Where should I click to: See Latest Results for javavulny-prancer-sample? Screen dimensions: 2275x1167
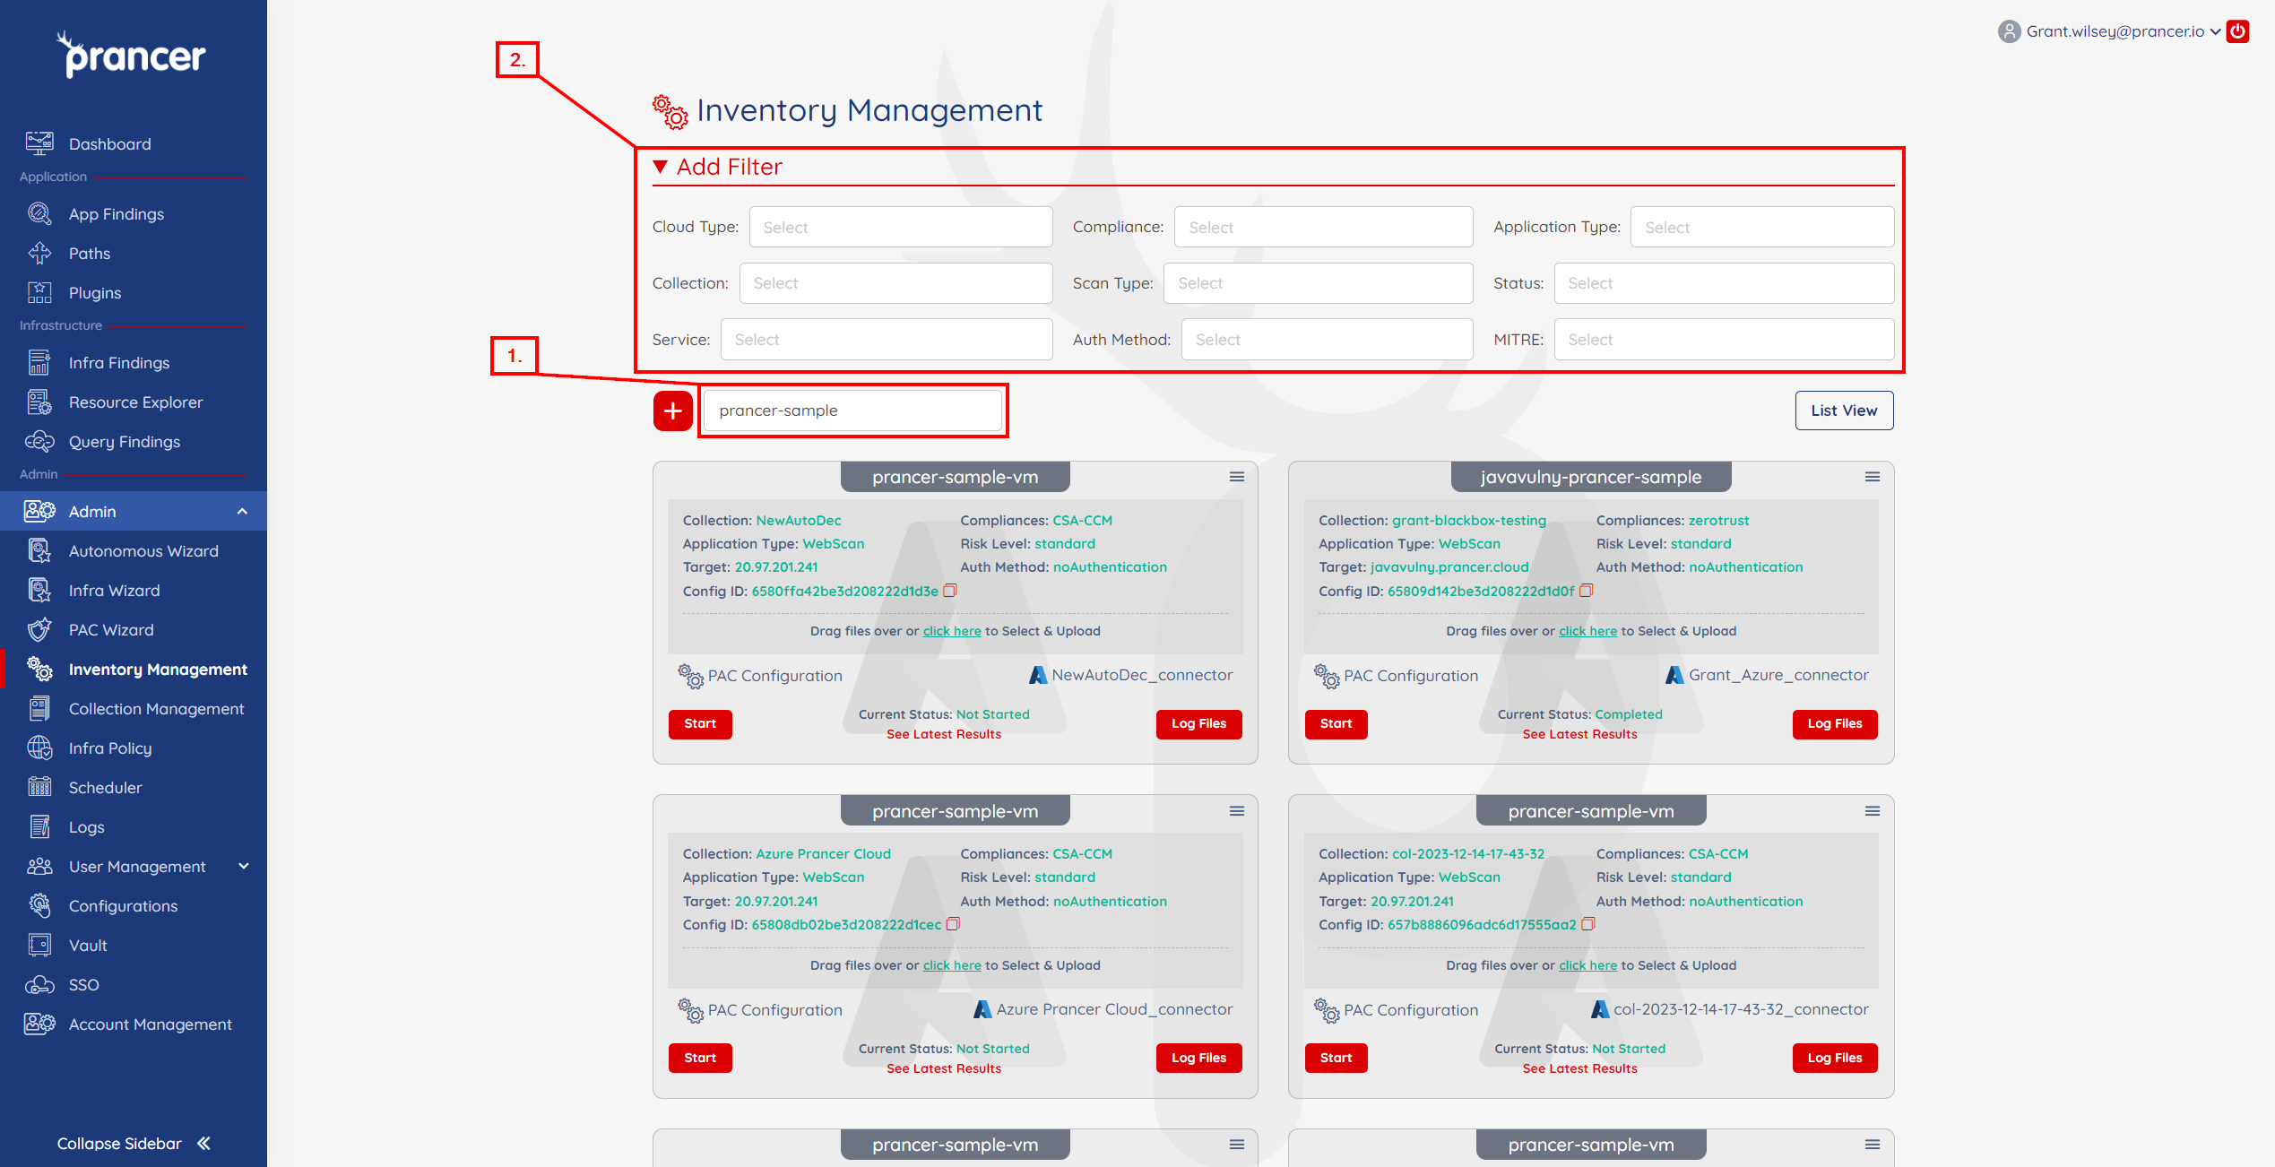pyautogui.click(x=1579, y=734)
